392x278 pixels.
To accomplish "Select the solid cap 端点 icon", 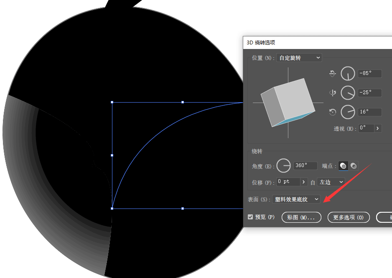I will [x=343, y=166].
